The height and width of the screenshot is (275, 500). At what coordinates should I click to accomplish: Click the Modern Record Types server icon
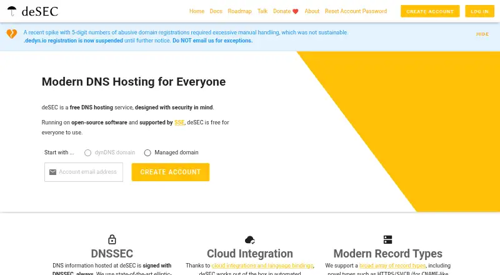[387, 239]
